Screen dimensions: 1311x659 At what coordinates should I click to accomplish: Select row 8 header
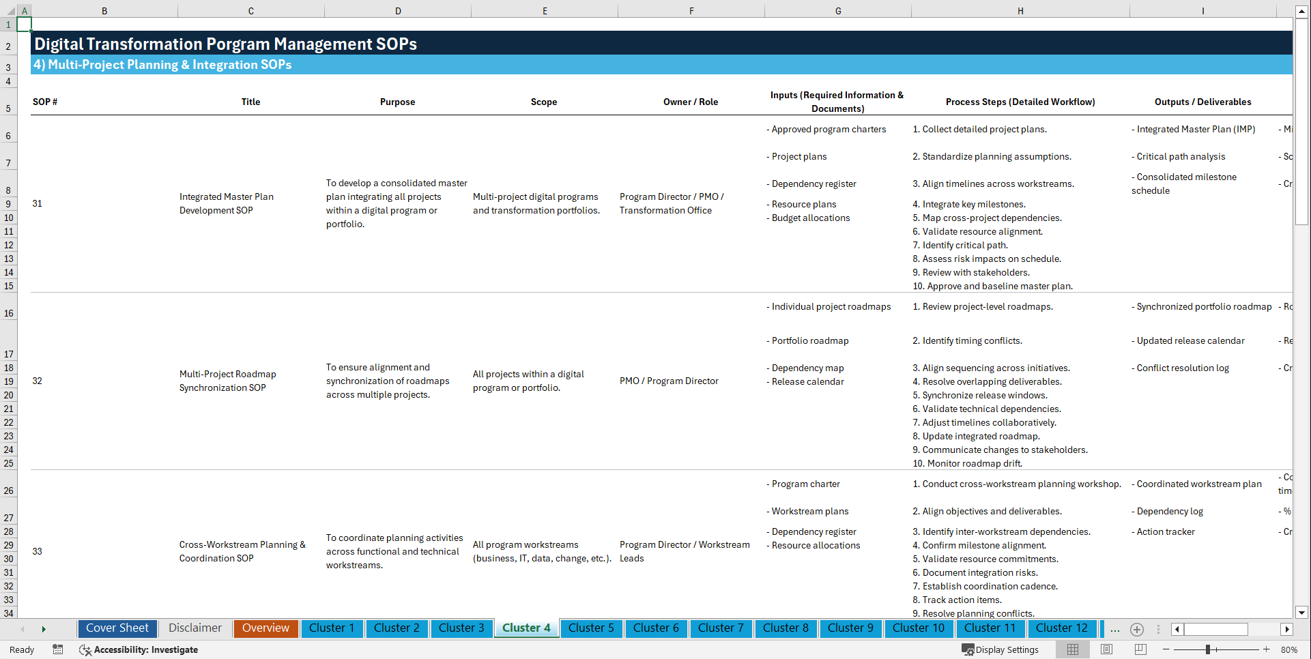click(x=9, y=190)
